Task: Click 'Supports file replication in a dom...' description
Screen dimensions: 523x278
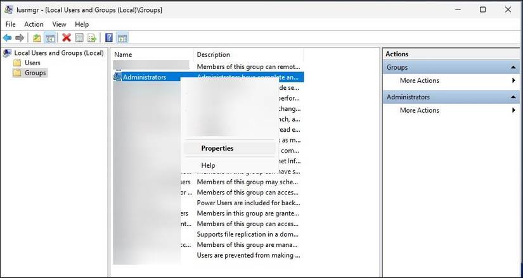Action: coord(247,234)
